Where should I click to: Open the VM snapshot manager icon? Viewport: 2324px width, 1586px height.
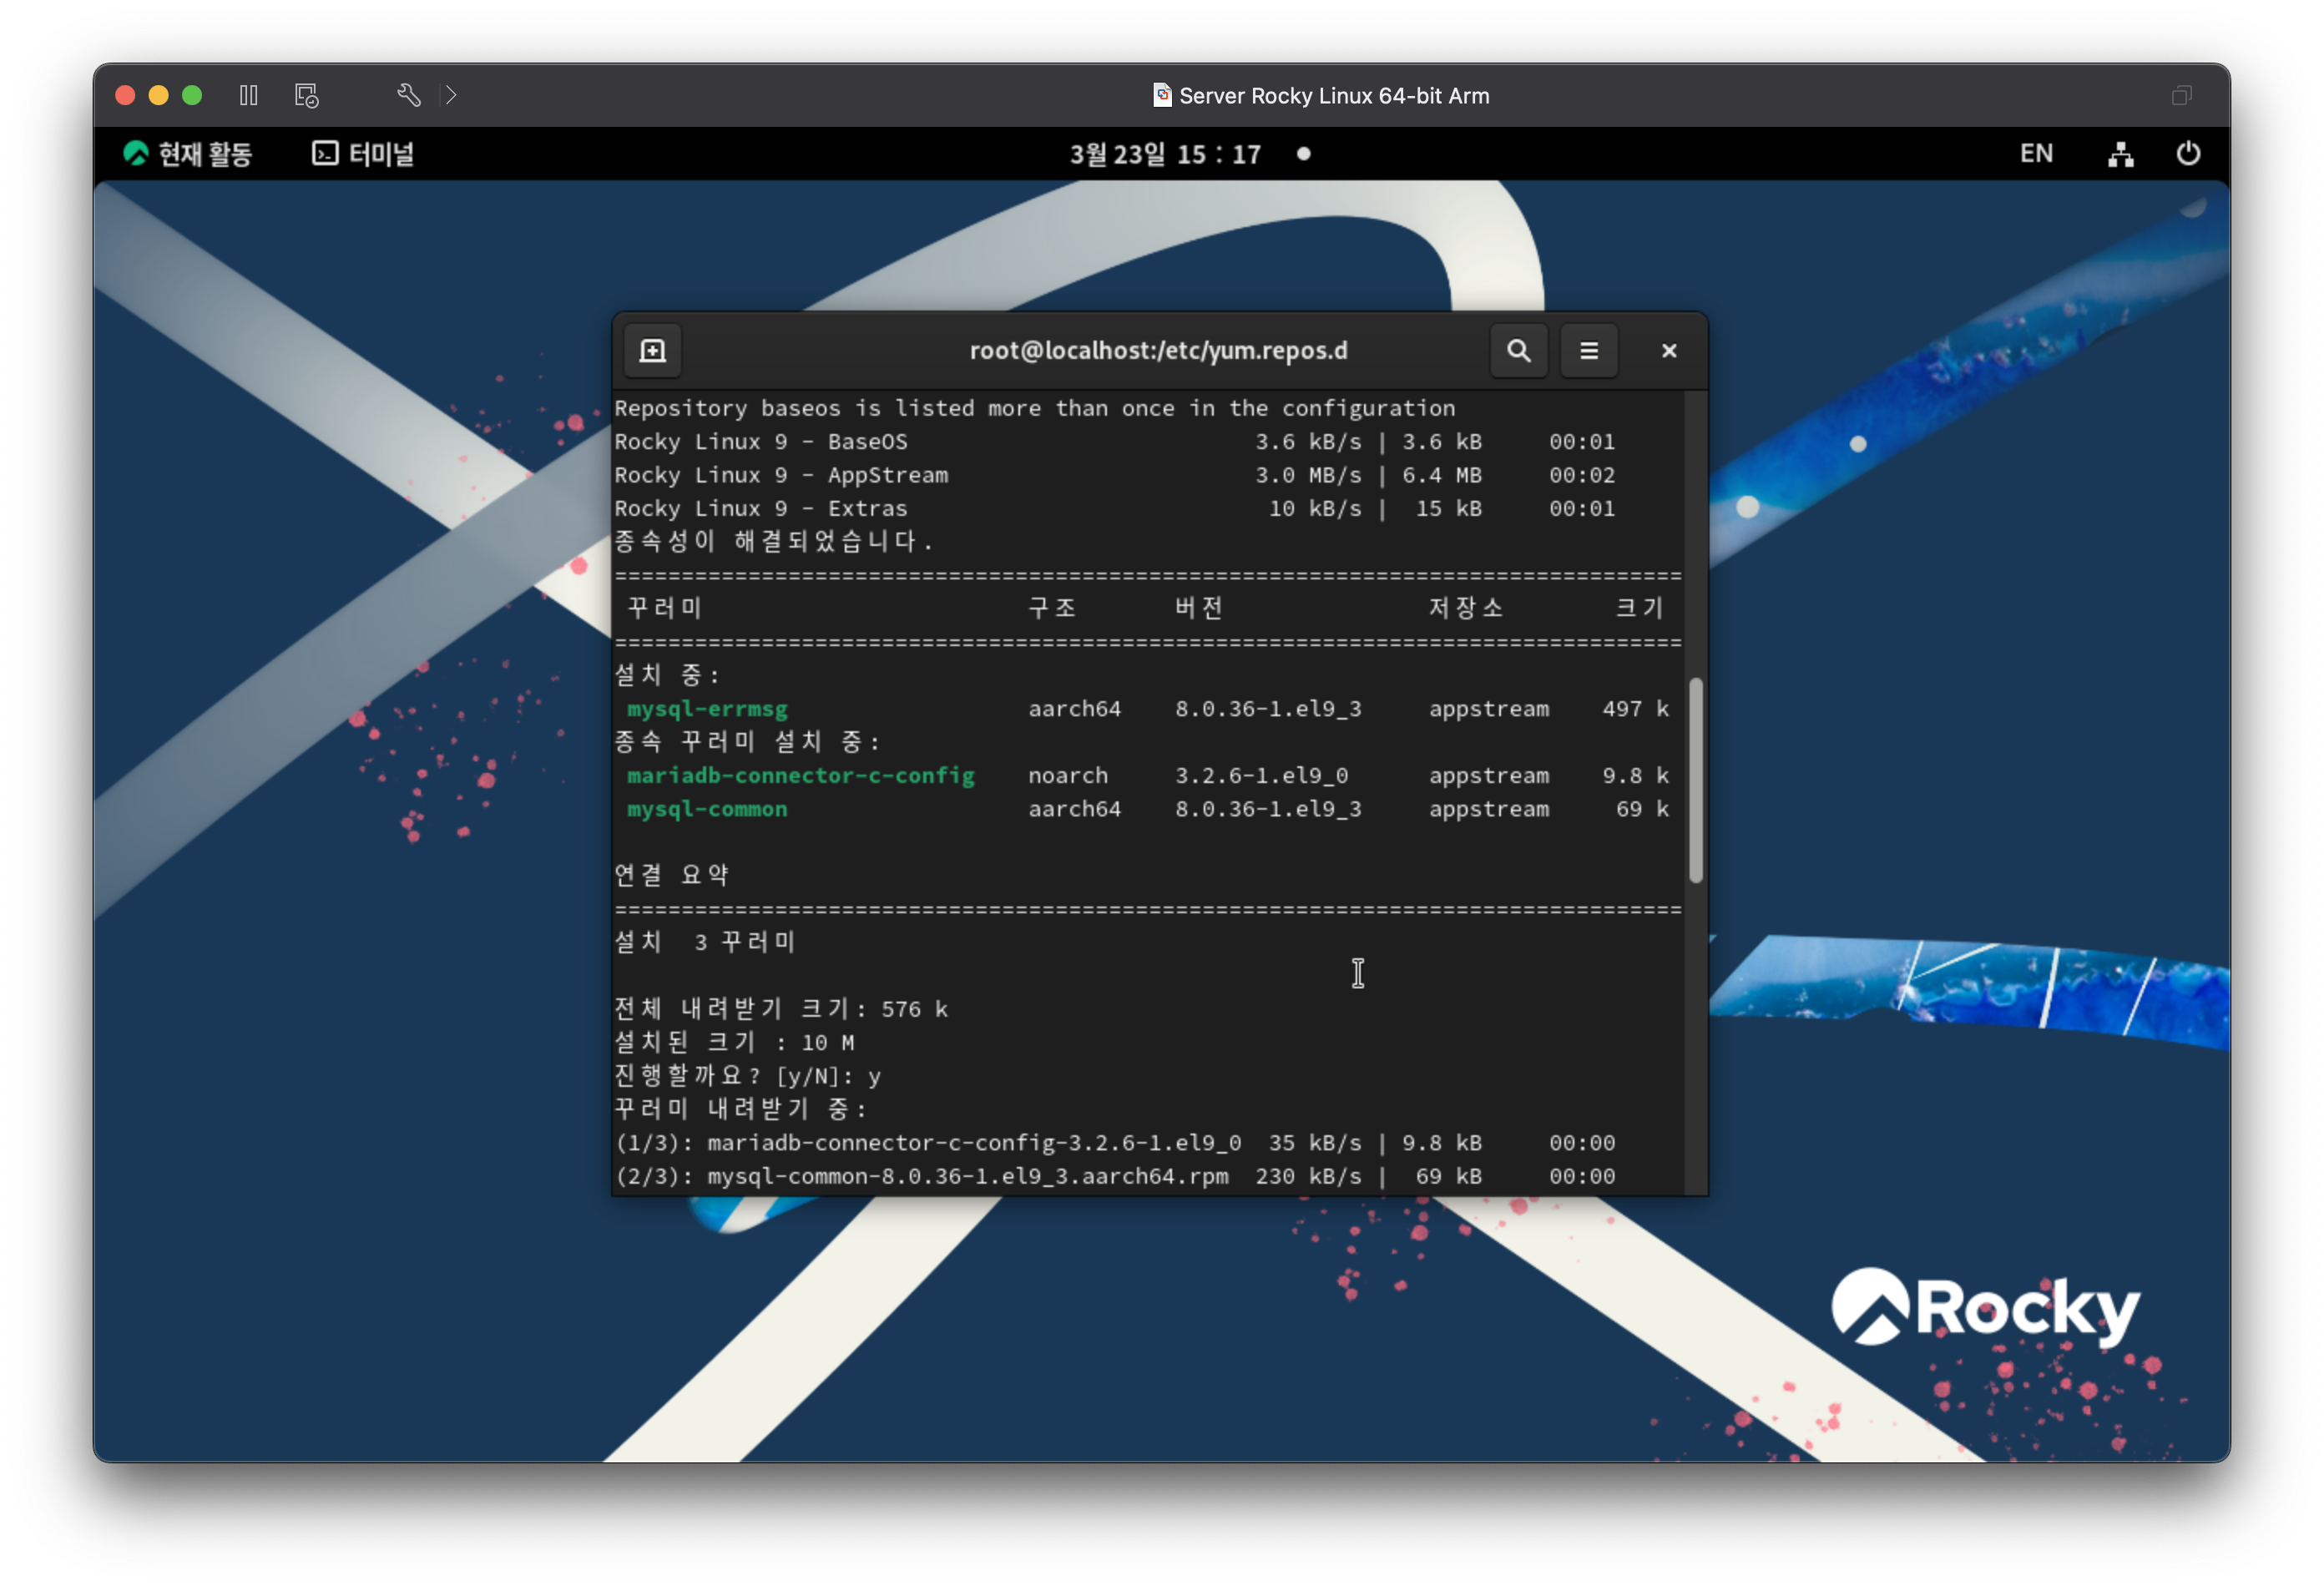coord(306,95)
